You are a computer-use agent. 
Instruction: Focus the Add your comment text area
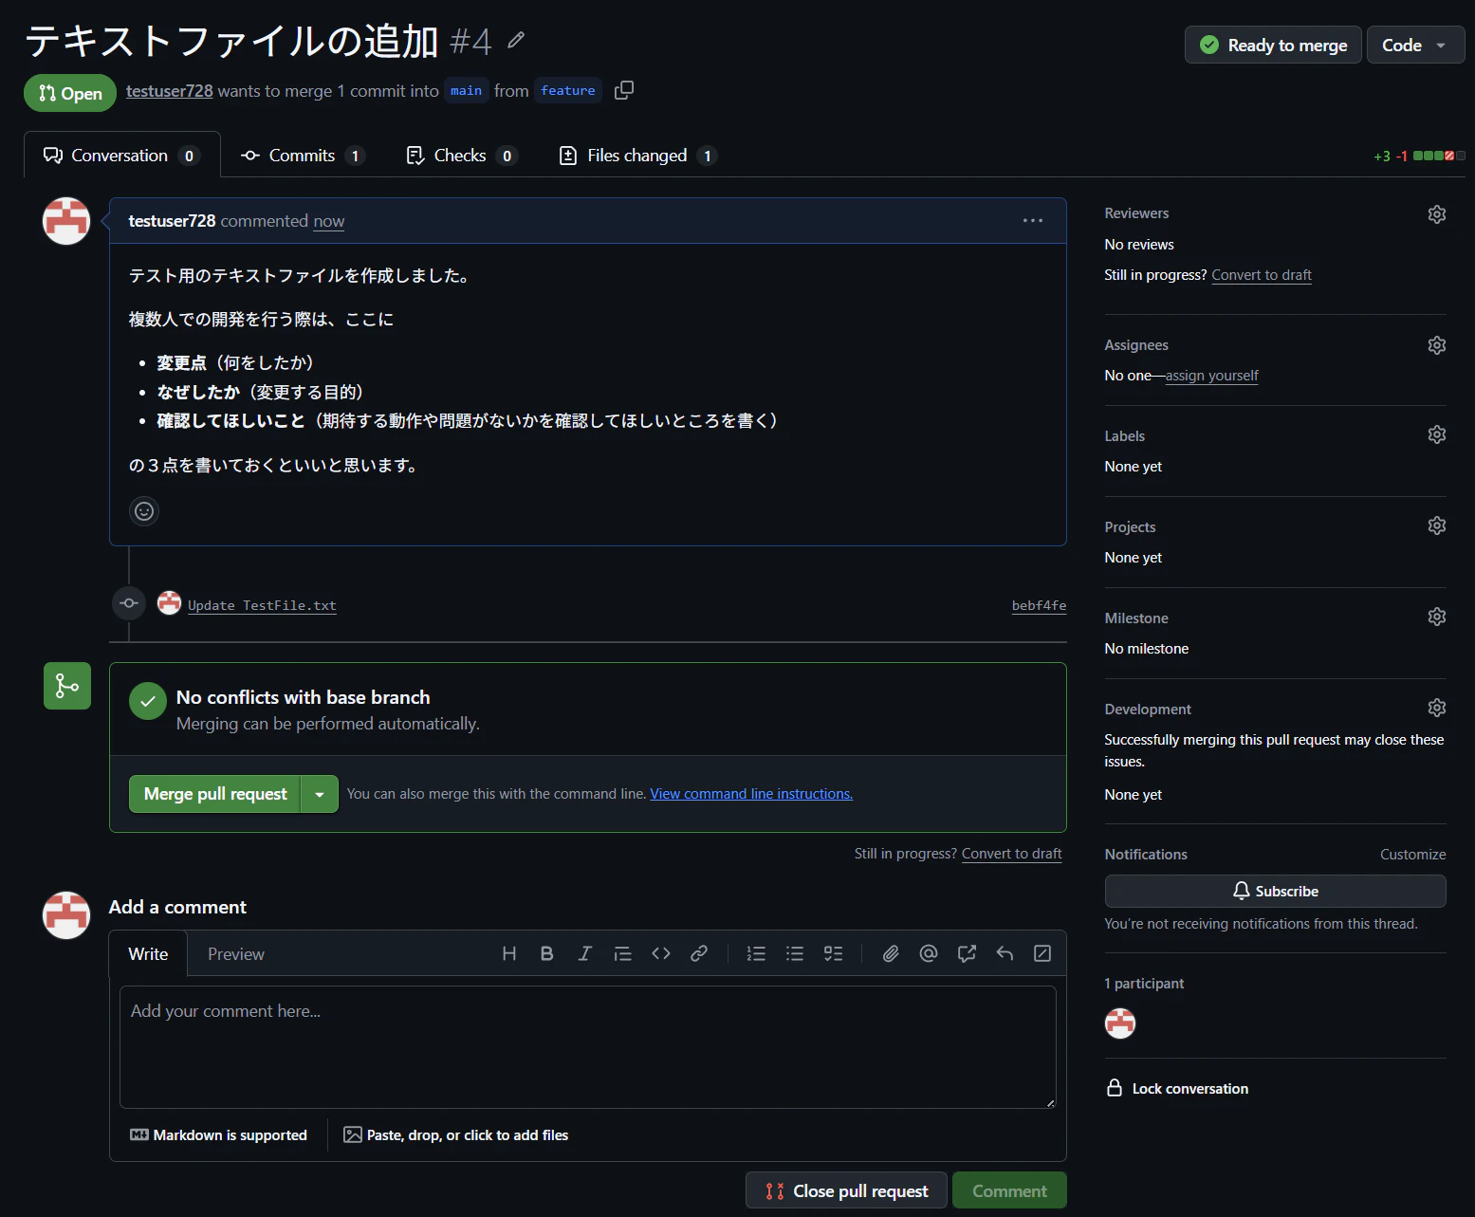click(588, 1046)
